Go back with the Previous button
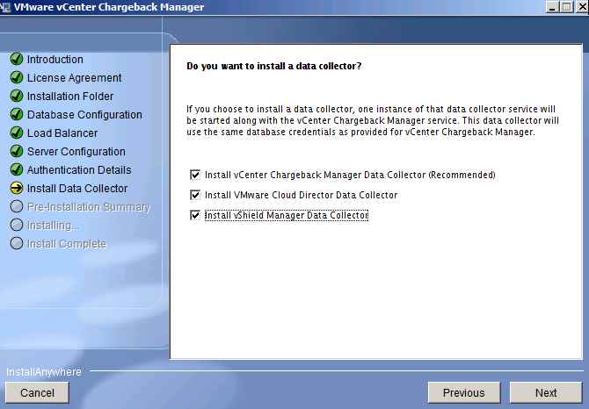 (464, 392)
